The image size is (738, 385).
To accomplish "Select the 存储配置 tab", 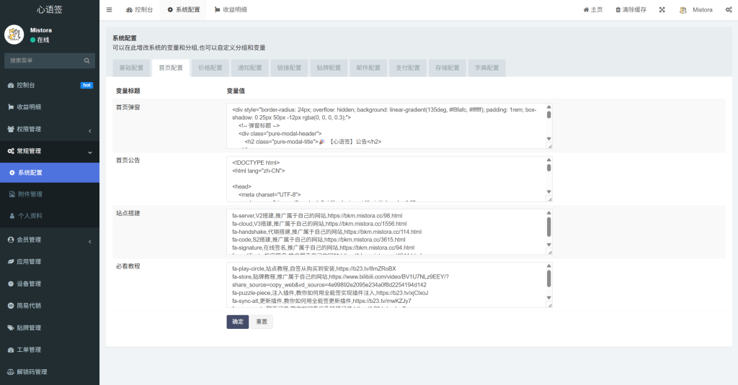I will [x=448, y=68].
